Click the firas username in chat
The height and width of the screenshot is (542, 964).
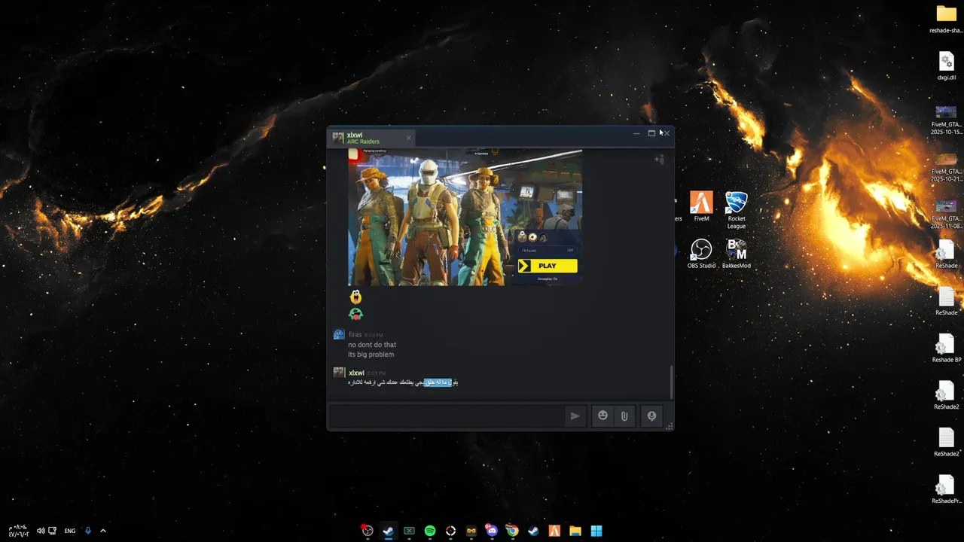coord(355,334)
